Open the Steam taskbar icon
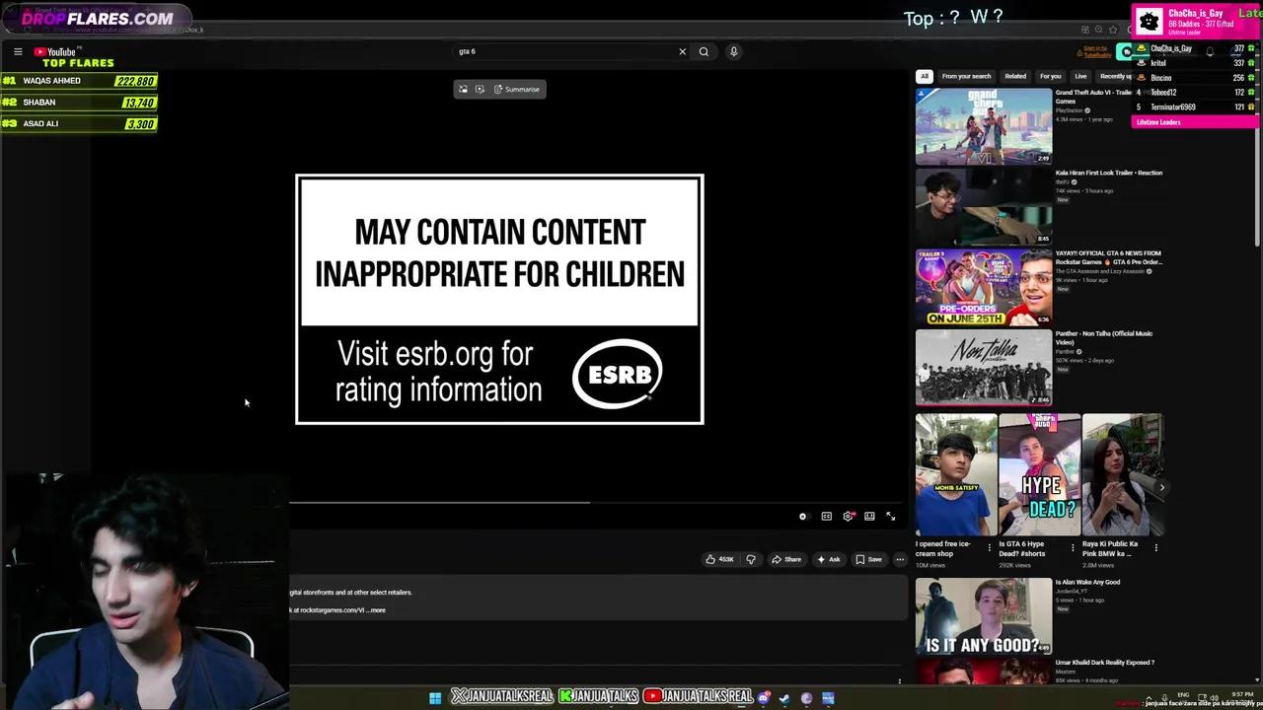The width and height of the screenshot is (1263, 710). [784, 698]
